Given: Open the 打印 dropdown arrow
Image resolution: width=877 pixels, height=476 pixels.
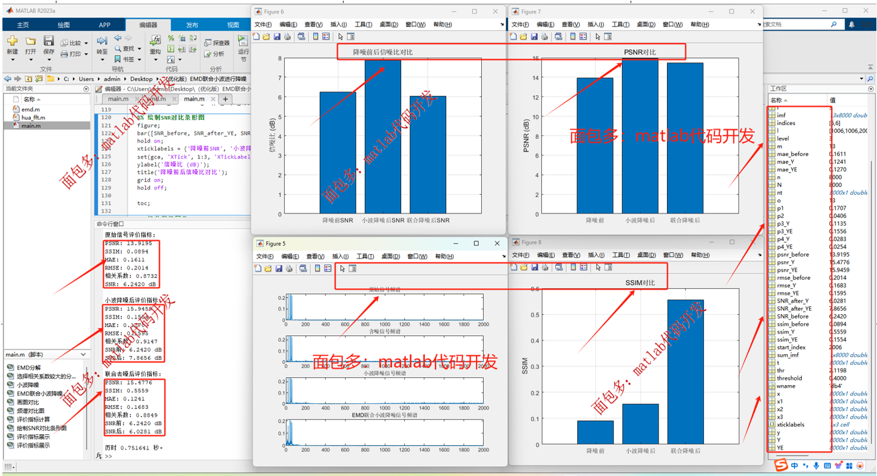Looking at the screenshot, I should [x=86, y=53].
